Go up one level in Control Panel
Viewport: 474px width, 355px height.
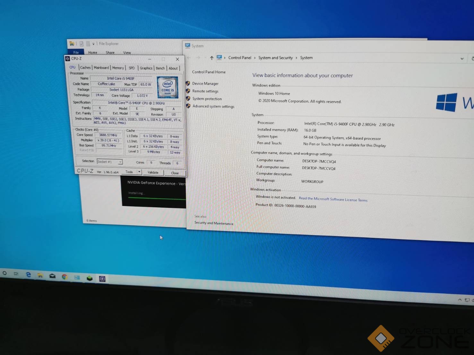click(211, 58)
